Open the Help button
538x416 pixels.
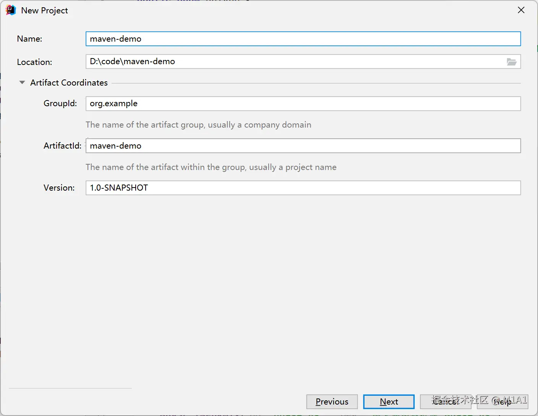[502, 401]
